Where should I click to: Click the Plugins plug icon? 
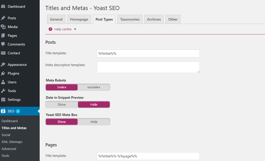(3, 73)
